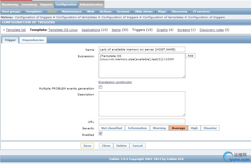Open the Reports main tab
The width and height of the screenshot is (251, 164).
(x=46, y=5)
